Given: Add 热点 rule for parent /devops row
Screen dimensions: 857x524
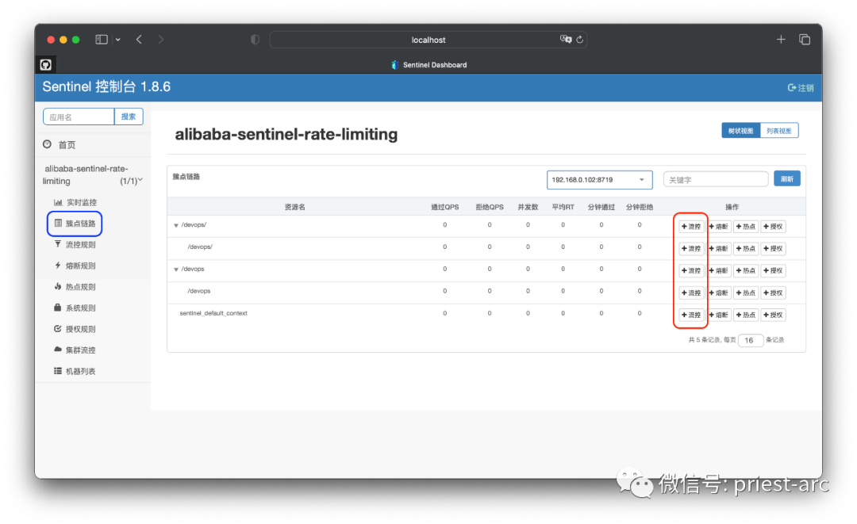Looking at the screenshot, I should (745, 271).
